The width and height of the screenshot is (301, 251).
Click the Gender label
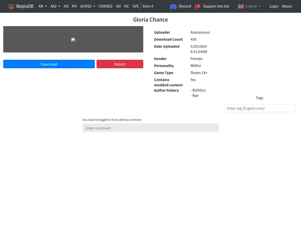tap(160, 59)
